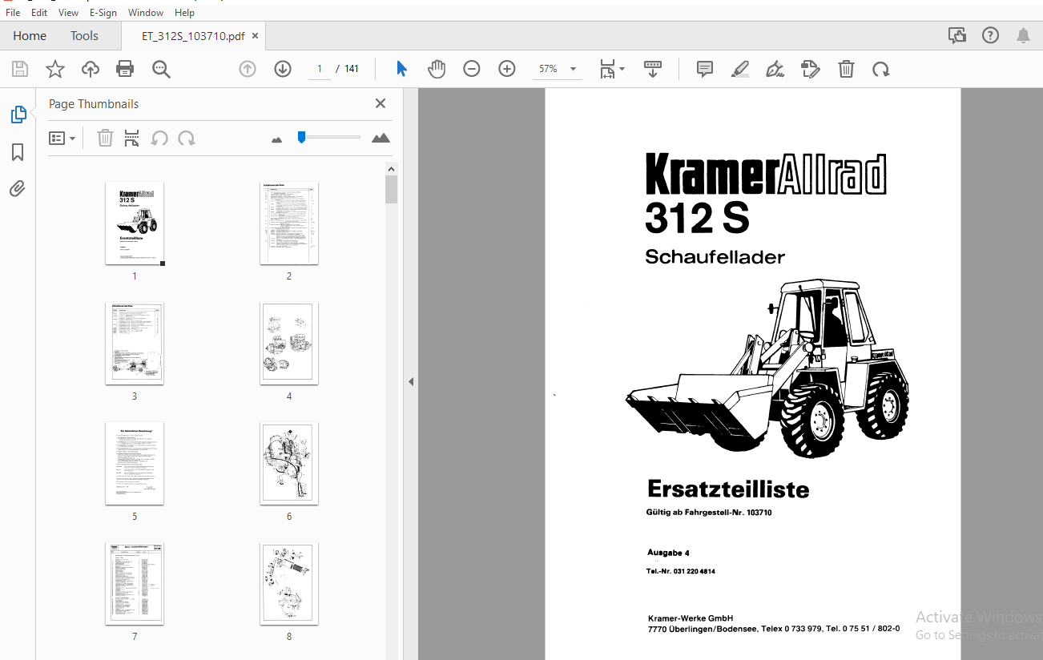Open the sign document pen tool
The width and height of the screenshot is (1043, 660).
(x=775, y=69)
